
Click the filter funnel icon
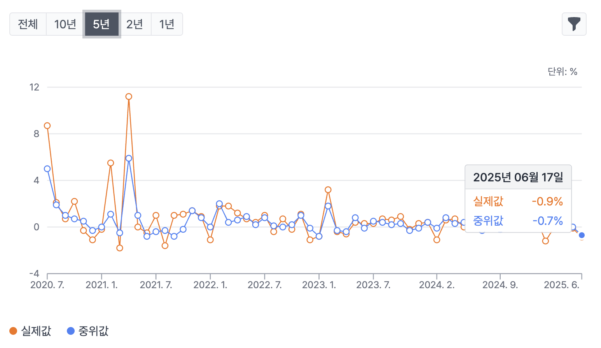pyautogui.click(x=574, y=24)
